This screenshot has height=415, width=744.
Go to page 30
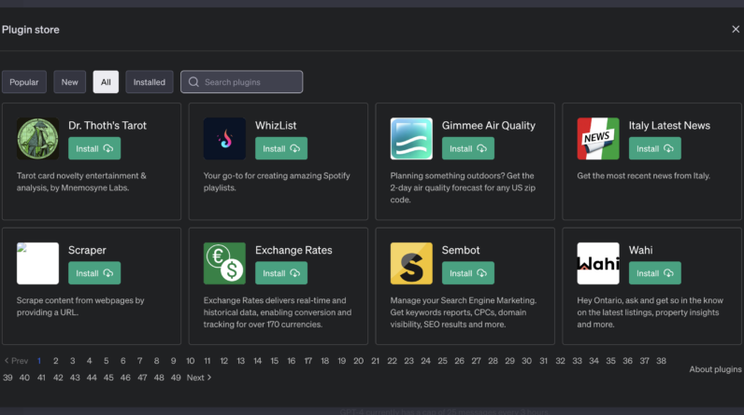point(526,361)
